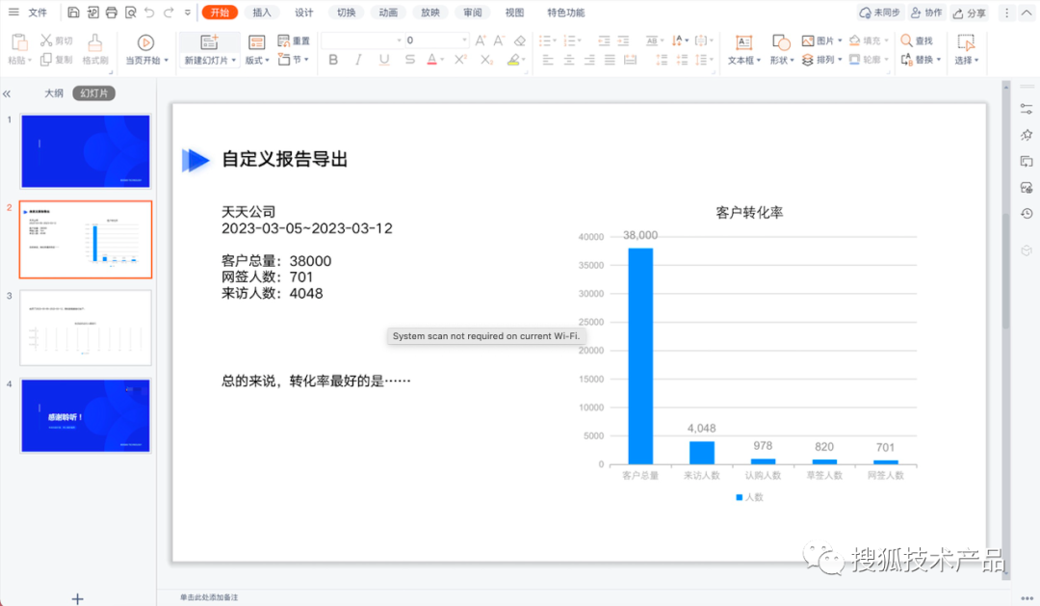Switch to the 插入 ribbon tab
The width and height of the screenshot is (1040, 606).
(x=262, y=13)
